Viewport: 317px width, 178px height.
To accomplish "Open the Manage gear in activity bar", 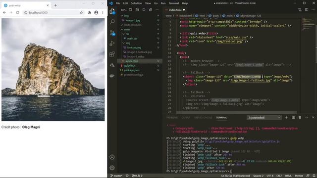I will 112,168.
